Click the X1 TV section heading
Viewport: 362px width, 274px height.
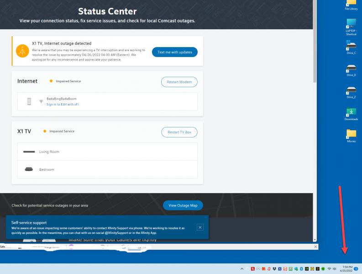[24, 131]
